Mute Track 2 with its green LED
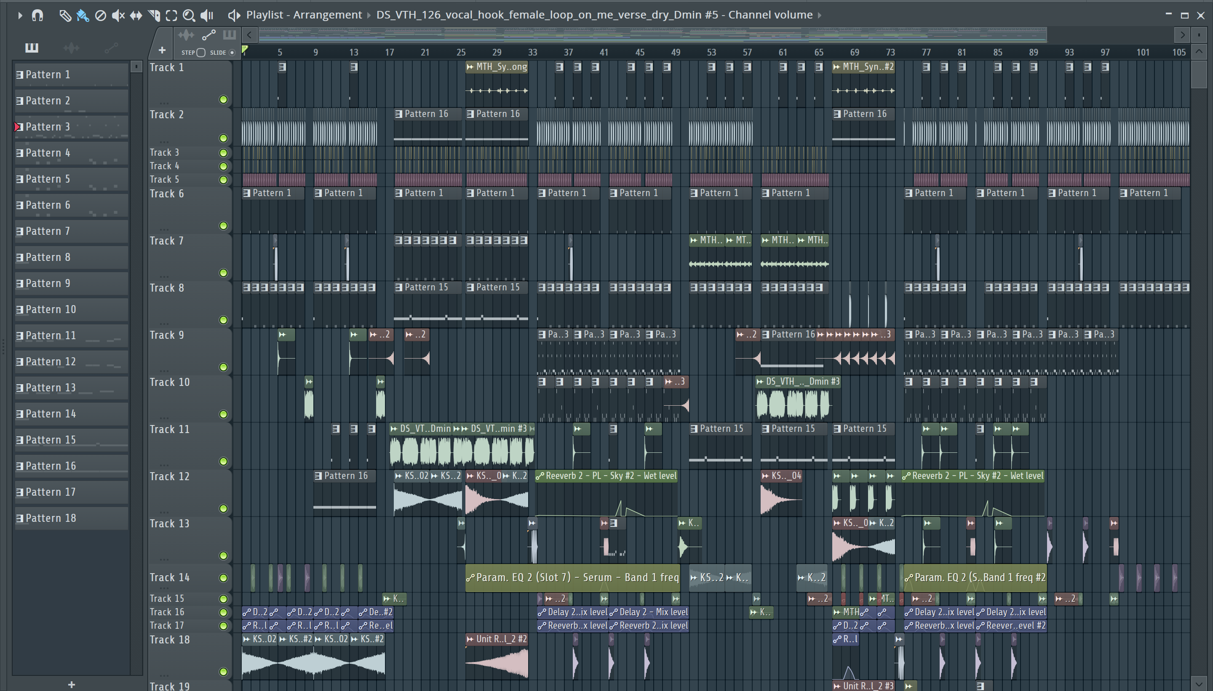 [223, 138]
